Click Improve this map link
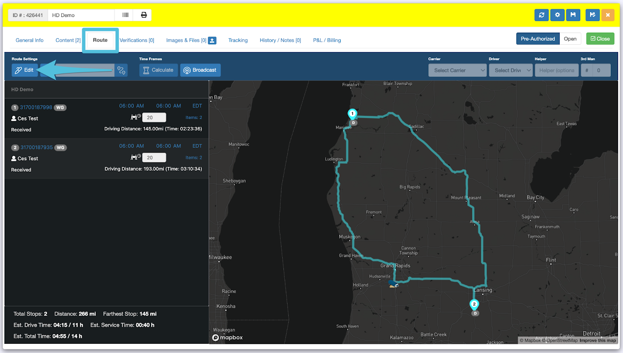Screen dimensions: 623x353 click(598, 340)
